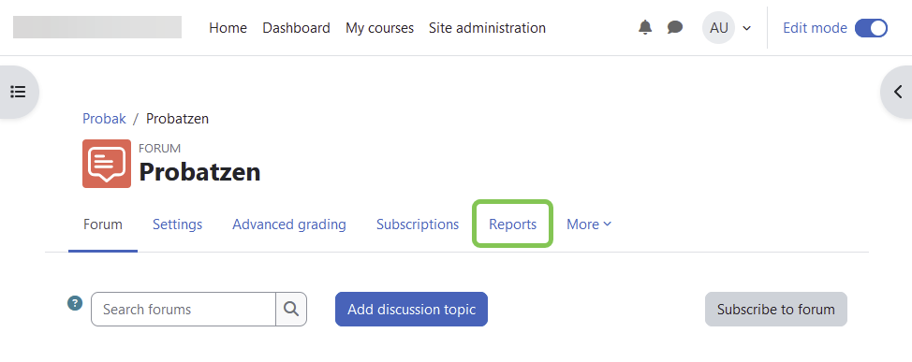Focus the Search forums input field
912x362 pixels.
184,309
